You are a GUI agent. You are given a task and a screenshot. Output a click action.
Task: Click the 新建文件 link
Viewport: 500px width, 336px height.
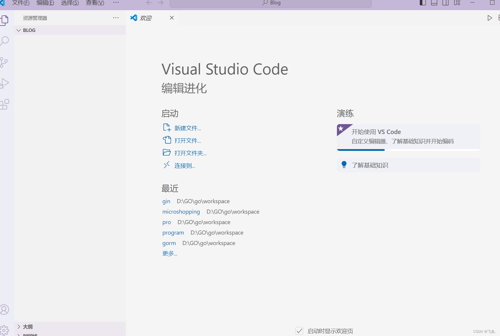tap(187, 128)
